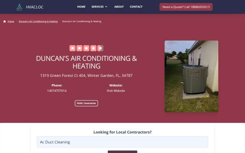Call phone number 14074707014
This screenshot has width=245, height=153.
point(57,91)
